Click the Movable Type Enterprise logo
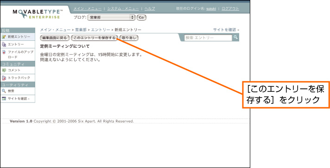 click(38, 14)
